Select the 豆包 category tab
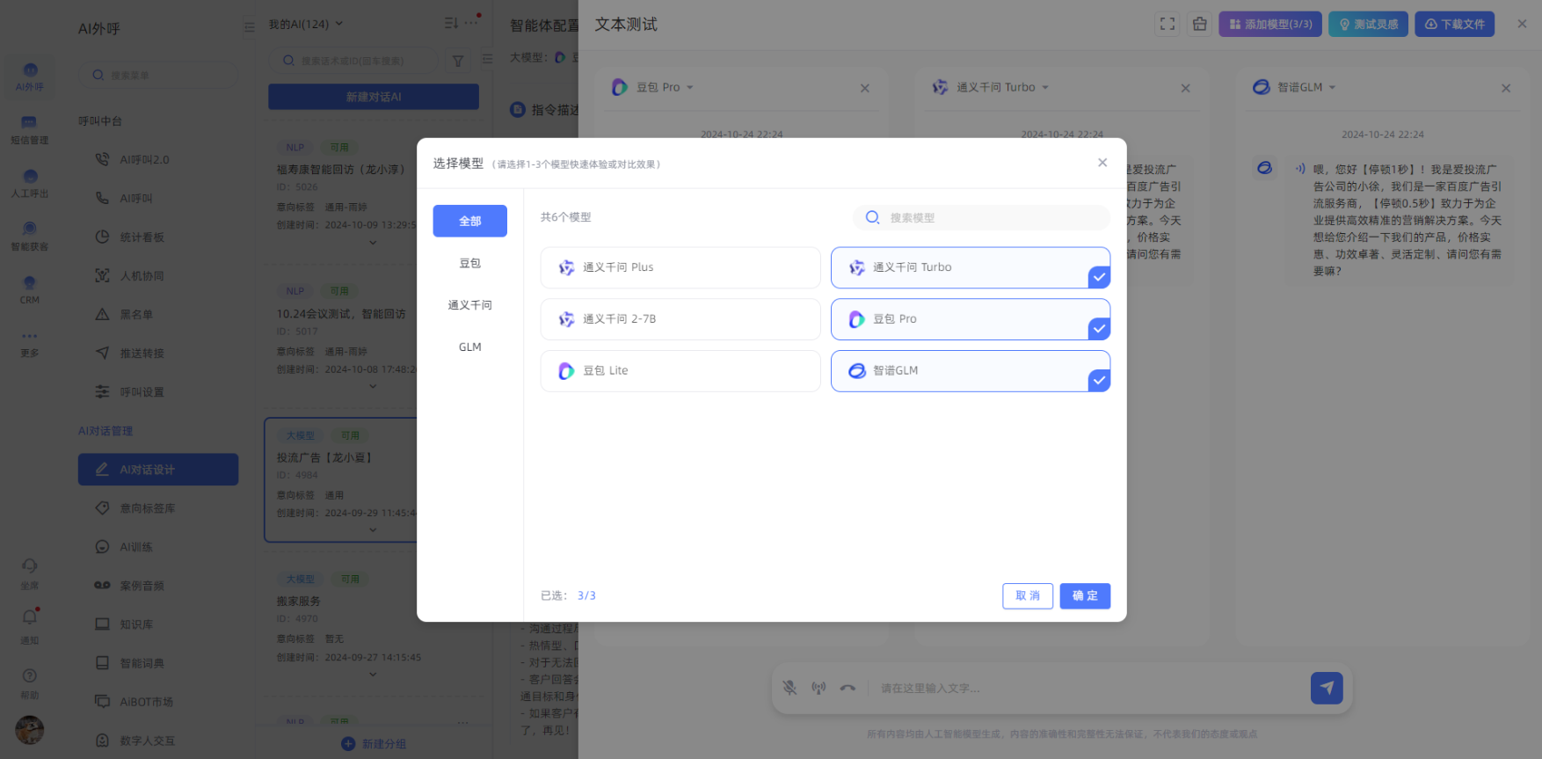 click(x=469, y=263)
